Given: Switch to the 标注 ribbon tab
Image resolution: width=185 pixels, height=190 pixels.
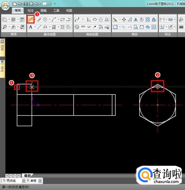Looking at the screenshot, I should pos(31,11).
